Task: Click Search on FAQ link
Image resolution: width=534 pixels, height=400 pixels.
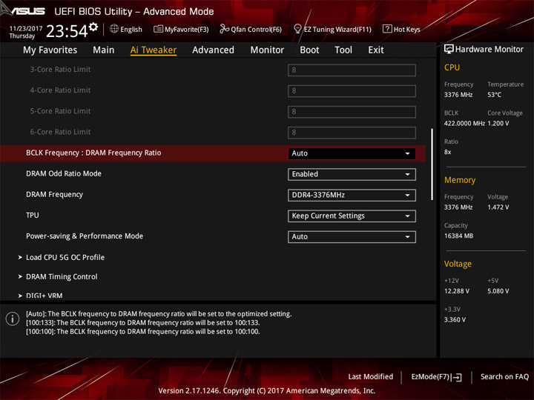Action: [504, 376]
